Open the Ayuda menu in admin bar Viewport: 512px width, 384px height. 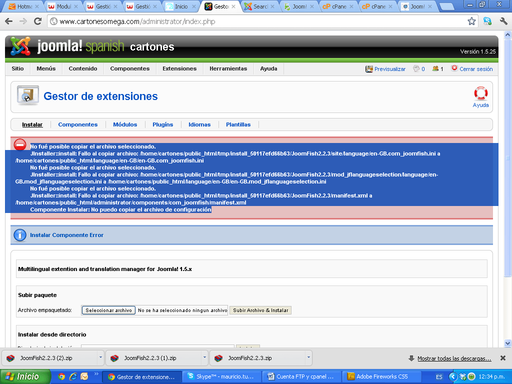click(268, 68)
